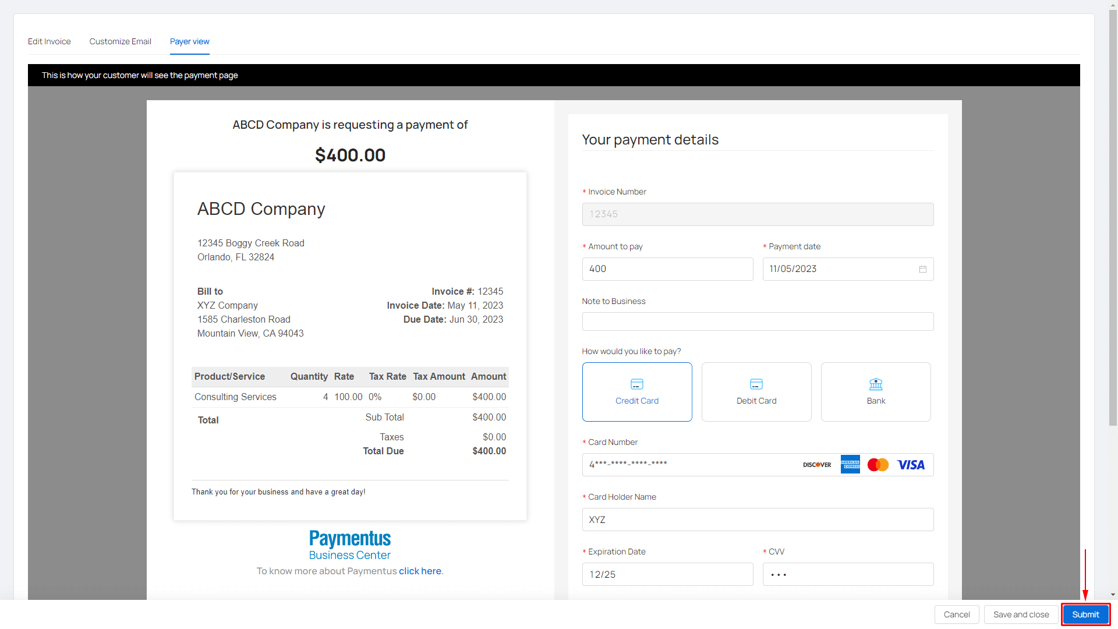Click the Bank building icon
This screenshot has width=1118, height=629.
[x=876, y=384]
